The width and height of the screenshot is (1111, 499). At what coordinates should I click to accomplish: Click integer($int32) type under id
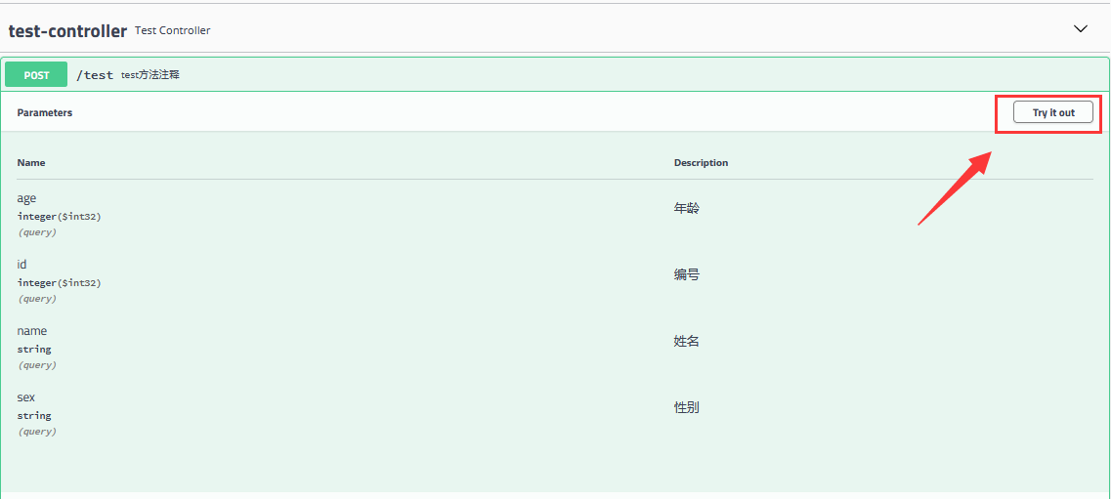tap(60, 283)
